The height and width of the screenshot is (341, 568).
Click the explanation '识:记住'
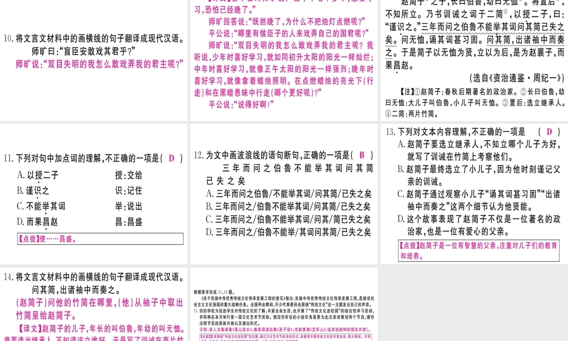coord(128,190)
